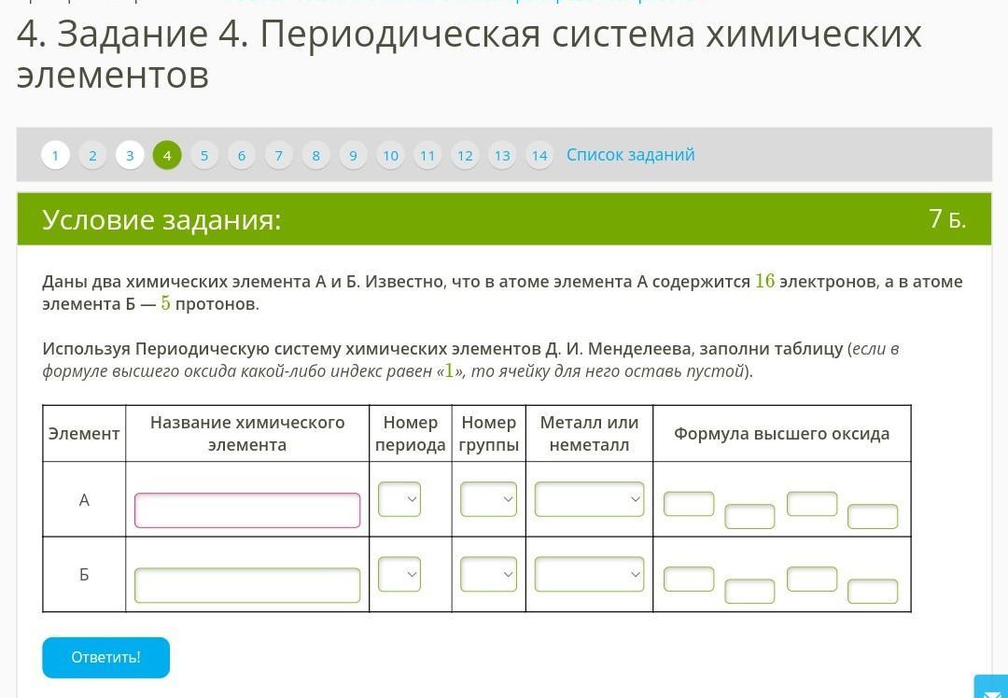Open the mail envelope icon at corner
1008x698 pixels.
point(990,688)
